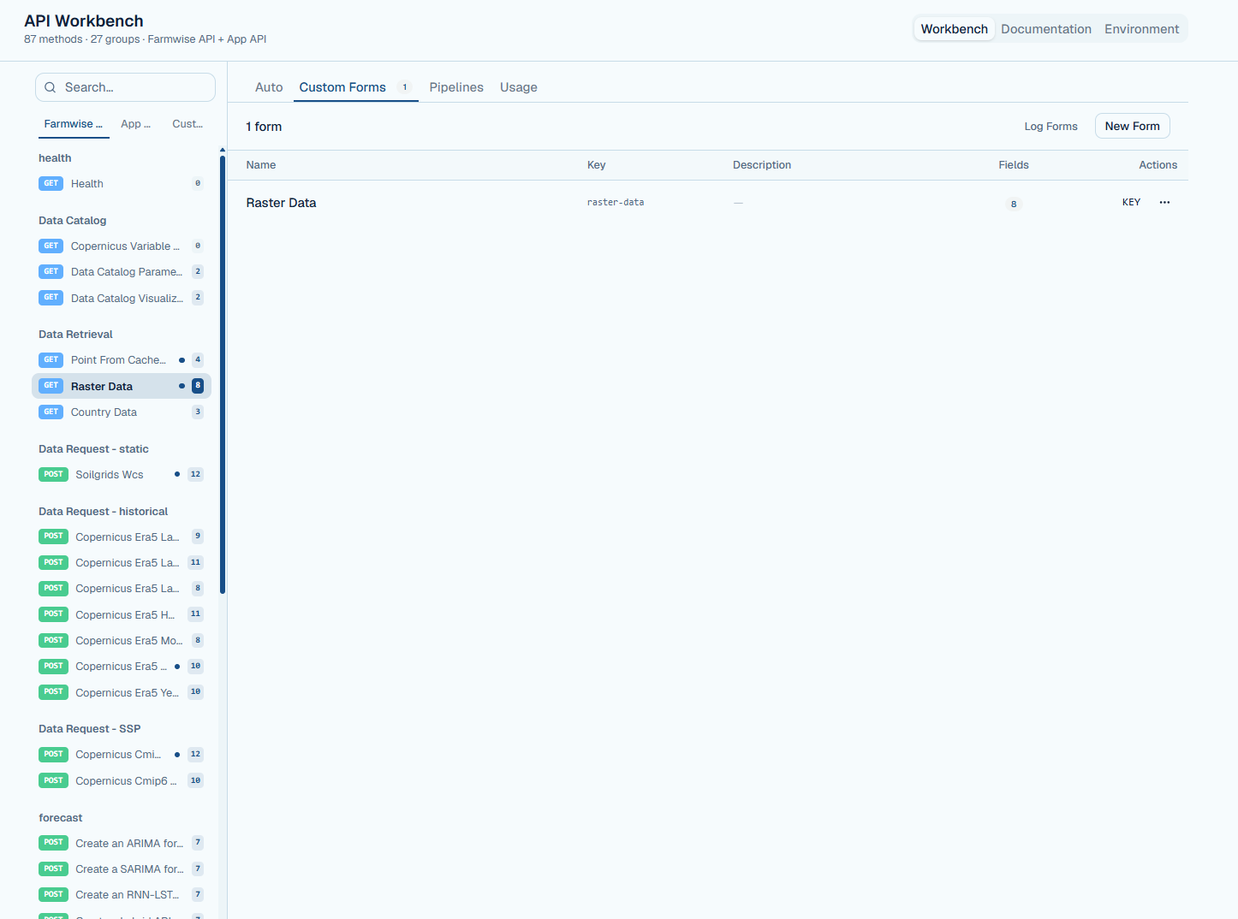
Task: Open Copernicus Variable method
Action: click(121, 246)
